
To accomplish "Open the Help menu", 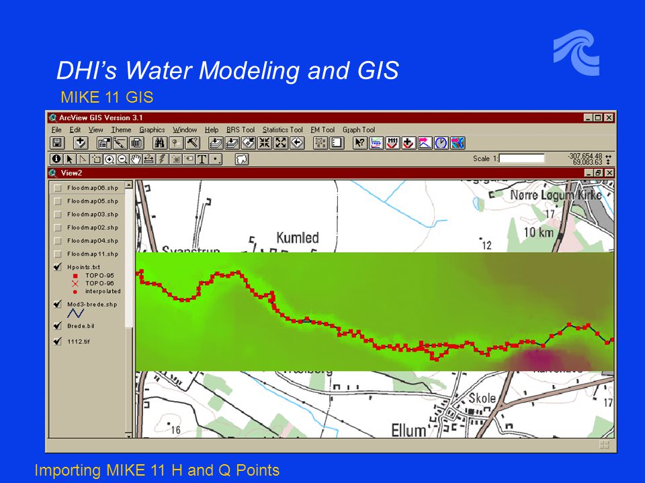I will tap(212, 129).
